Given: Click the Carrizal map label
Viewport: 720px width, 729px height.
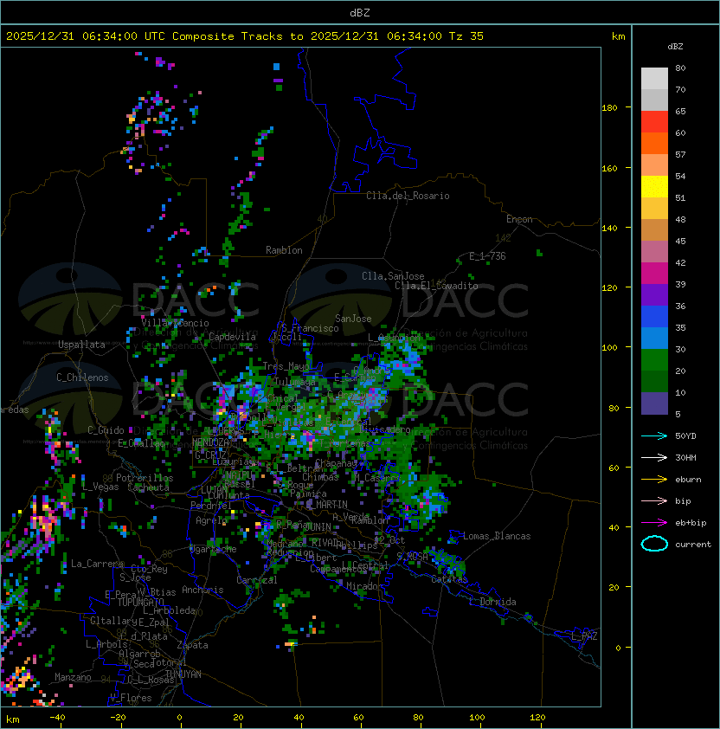Looking at the screenshot, I should (256, 580).
